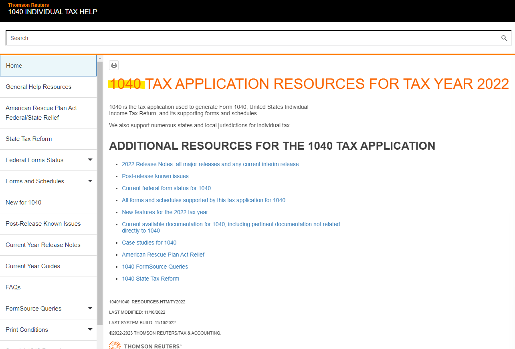Click the 1040 Tax Application Resources heading
515x349 pixels.
click(309, 84)
